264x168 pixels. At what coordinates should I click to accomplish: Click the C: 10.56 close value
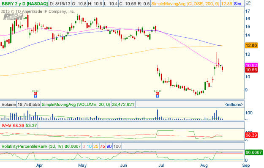128,3
